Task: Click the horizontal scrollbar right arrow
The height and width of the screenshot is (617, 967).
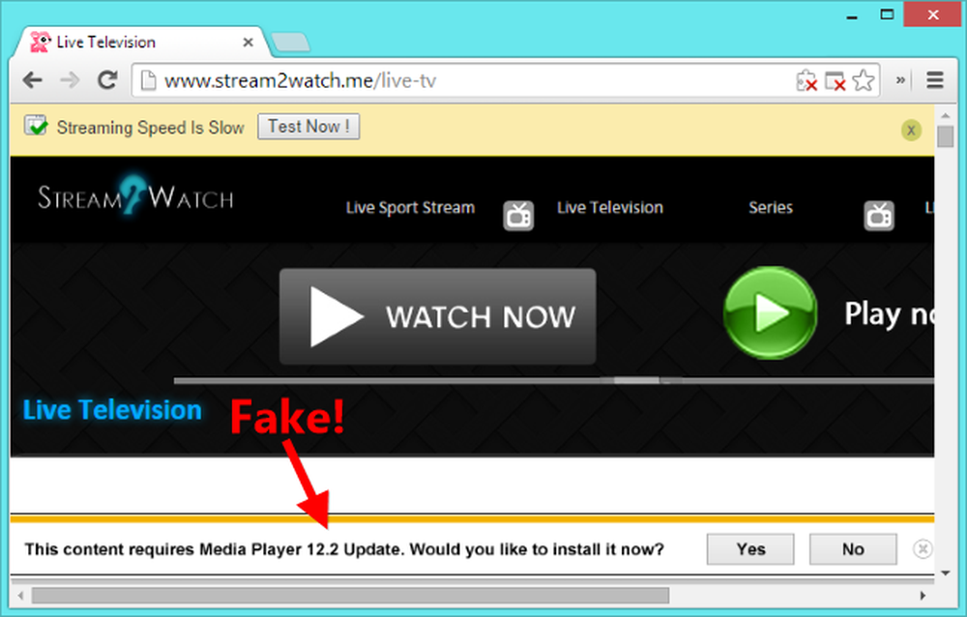Action: (923, 596)
